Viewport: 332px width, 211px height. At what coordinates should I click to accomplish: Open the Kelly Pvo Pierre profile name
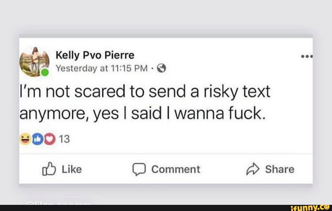95,56
